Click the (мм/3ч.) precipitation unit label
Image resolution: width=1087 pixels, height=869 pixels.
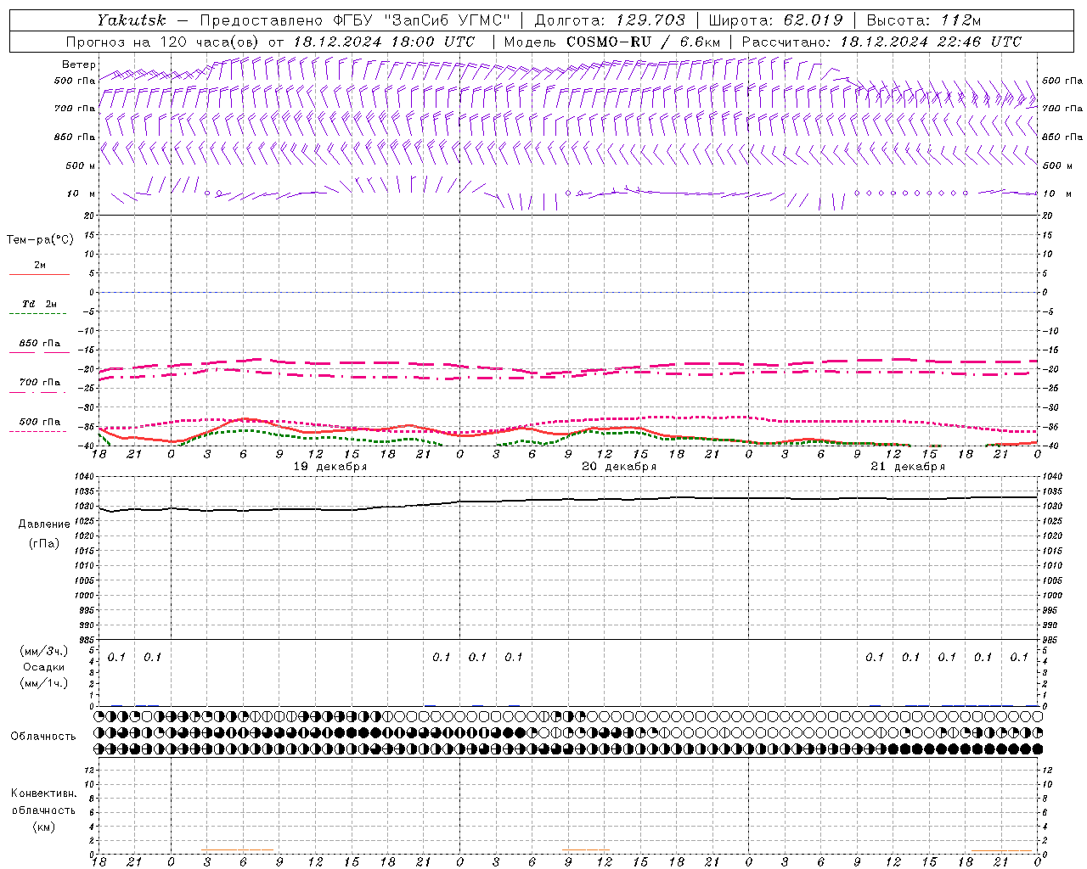tap(43, 651)
